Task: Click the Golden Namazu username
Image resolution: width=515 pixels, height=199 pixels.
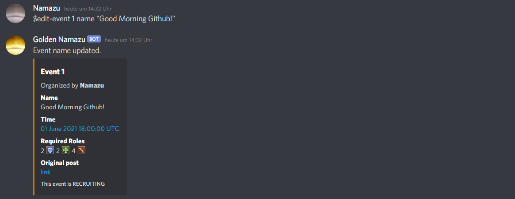Action: (x=59, y=39)
